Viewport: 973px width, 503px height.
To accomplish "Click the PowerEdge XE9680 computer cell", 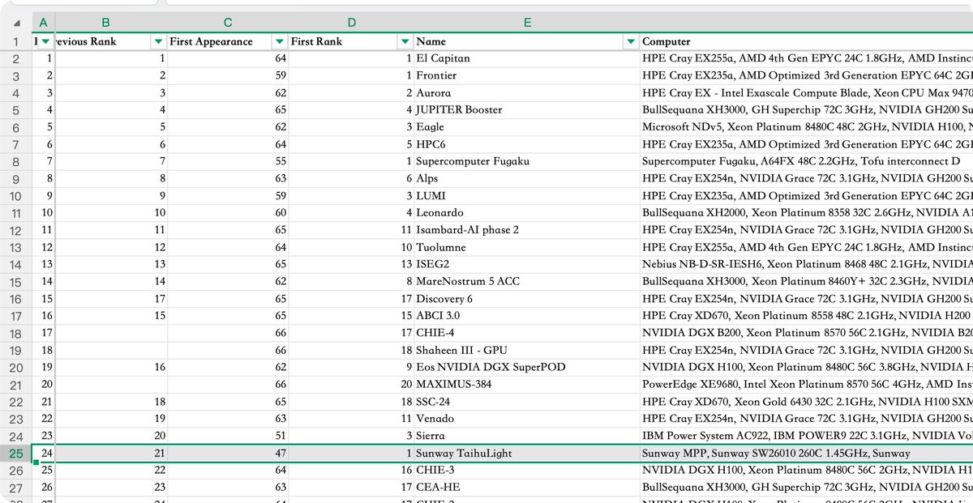I will point(806,384).
